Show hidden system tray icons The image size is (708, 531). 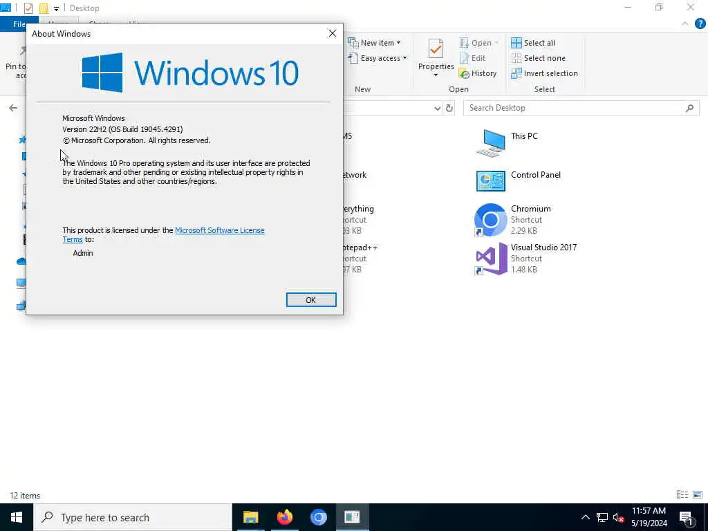point(585,517)
